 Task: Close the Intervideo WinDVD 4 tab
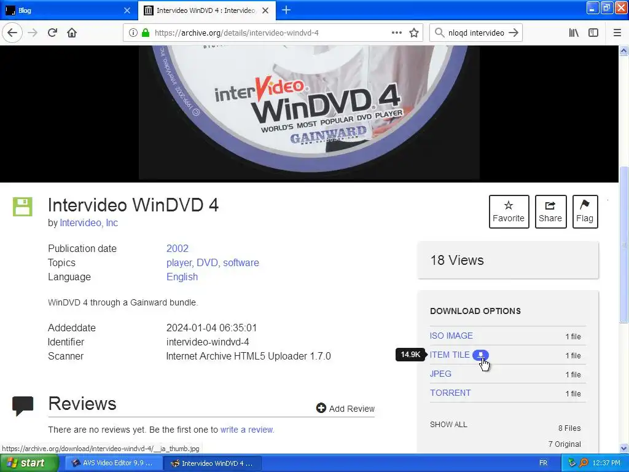265,10
